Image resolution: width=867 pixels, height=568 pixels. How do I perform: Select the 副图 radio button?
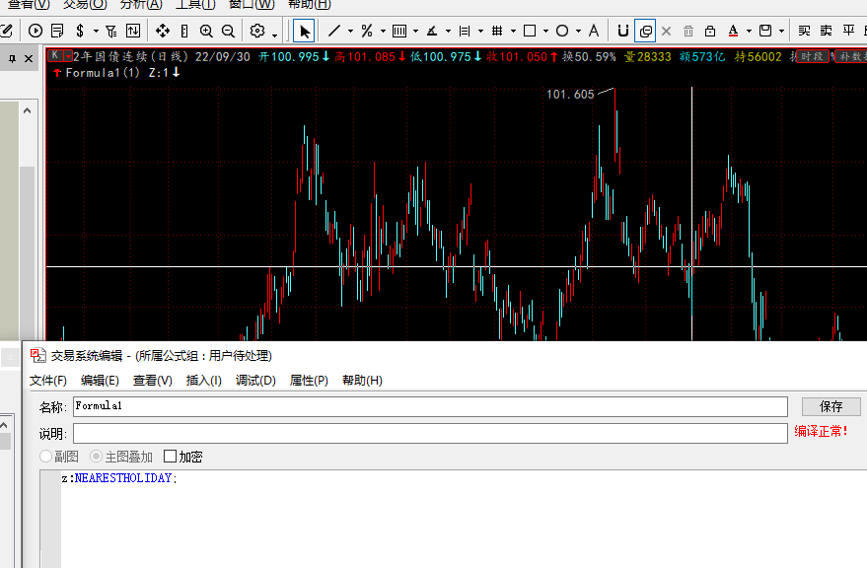click(46, 457)
